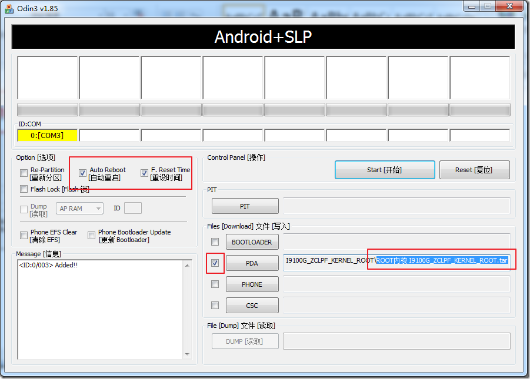Toggle the F. Reset Time checkbox

[x=144, y=173]
